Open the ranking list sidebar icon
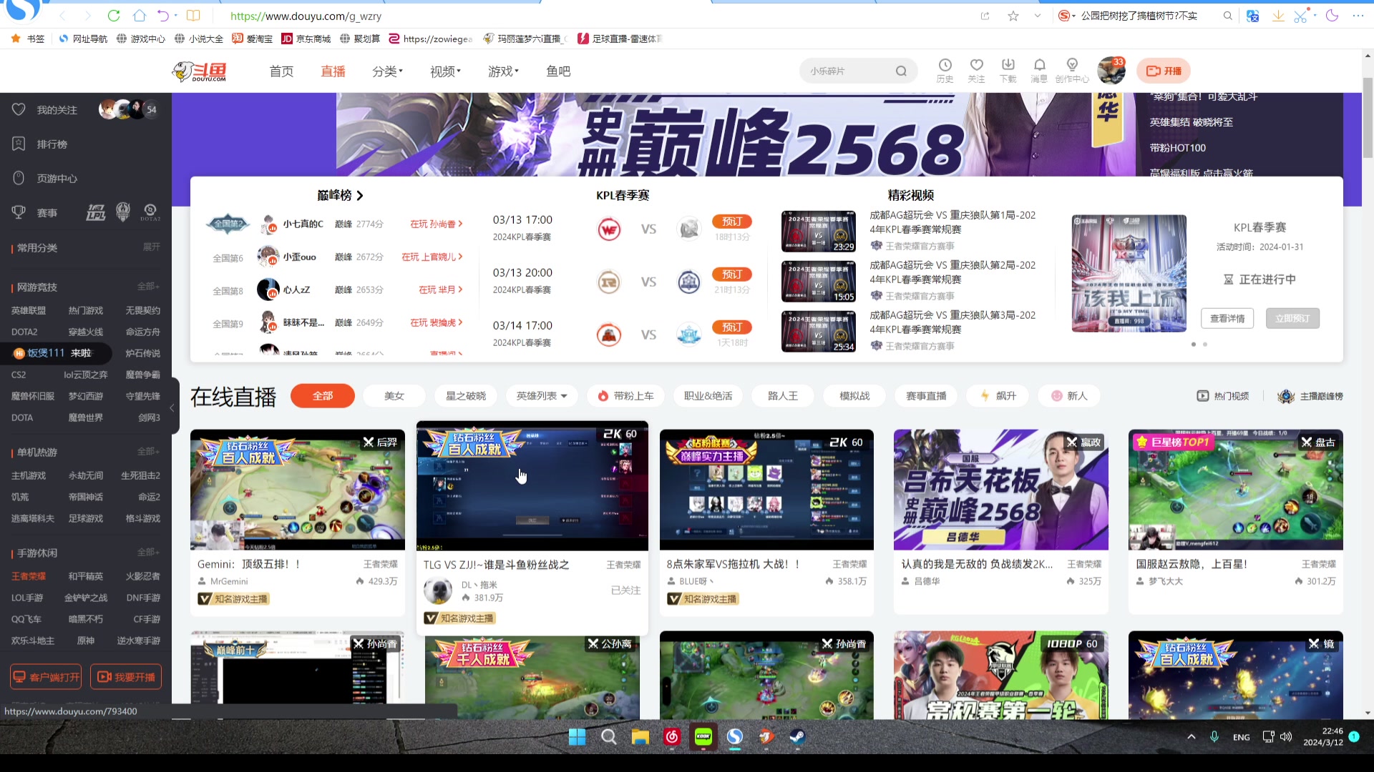Viewport: 1374px width, 772px height. tap(19, 144)
